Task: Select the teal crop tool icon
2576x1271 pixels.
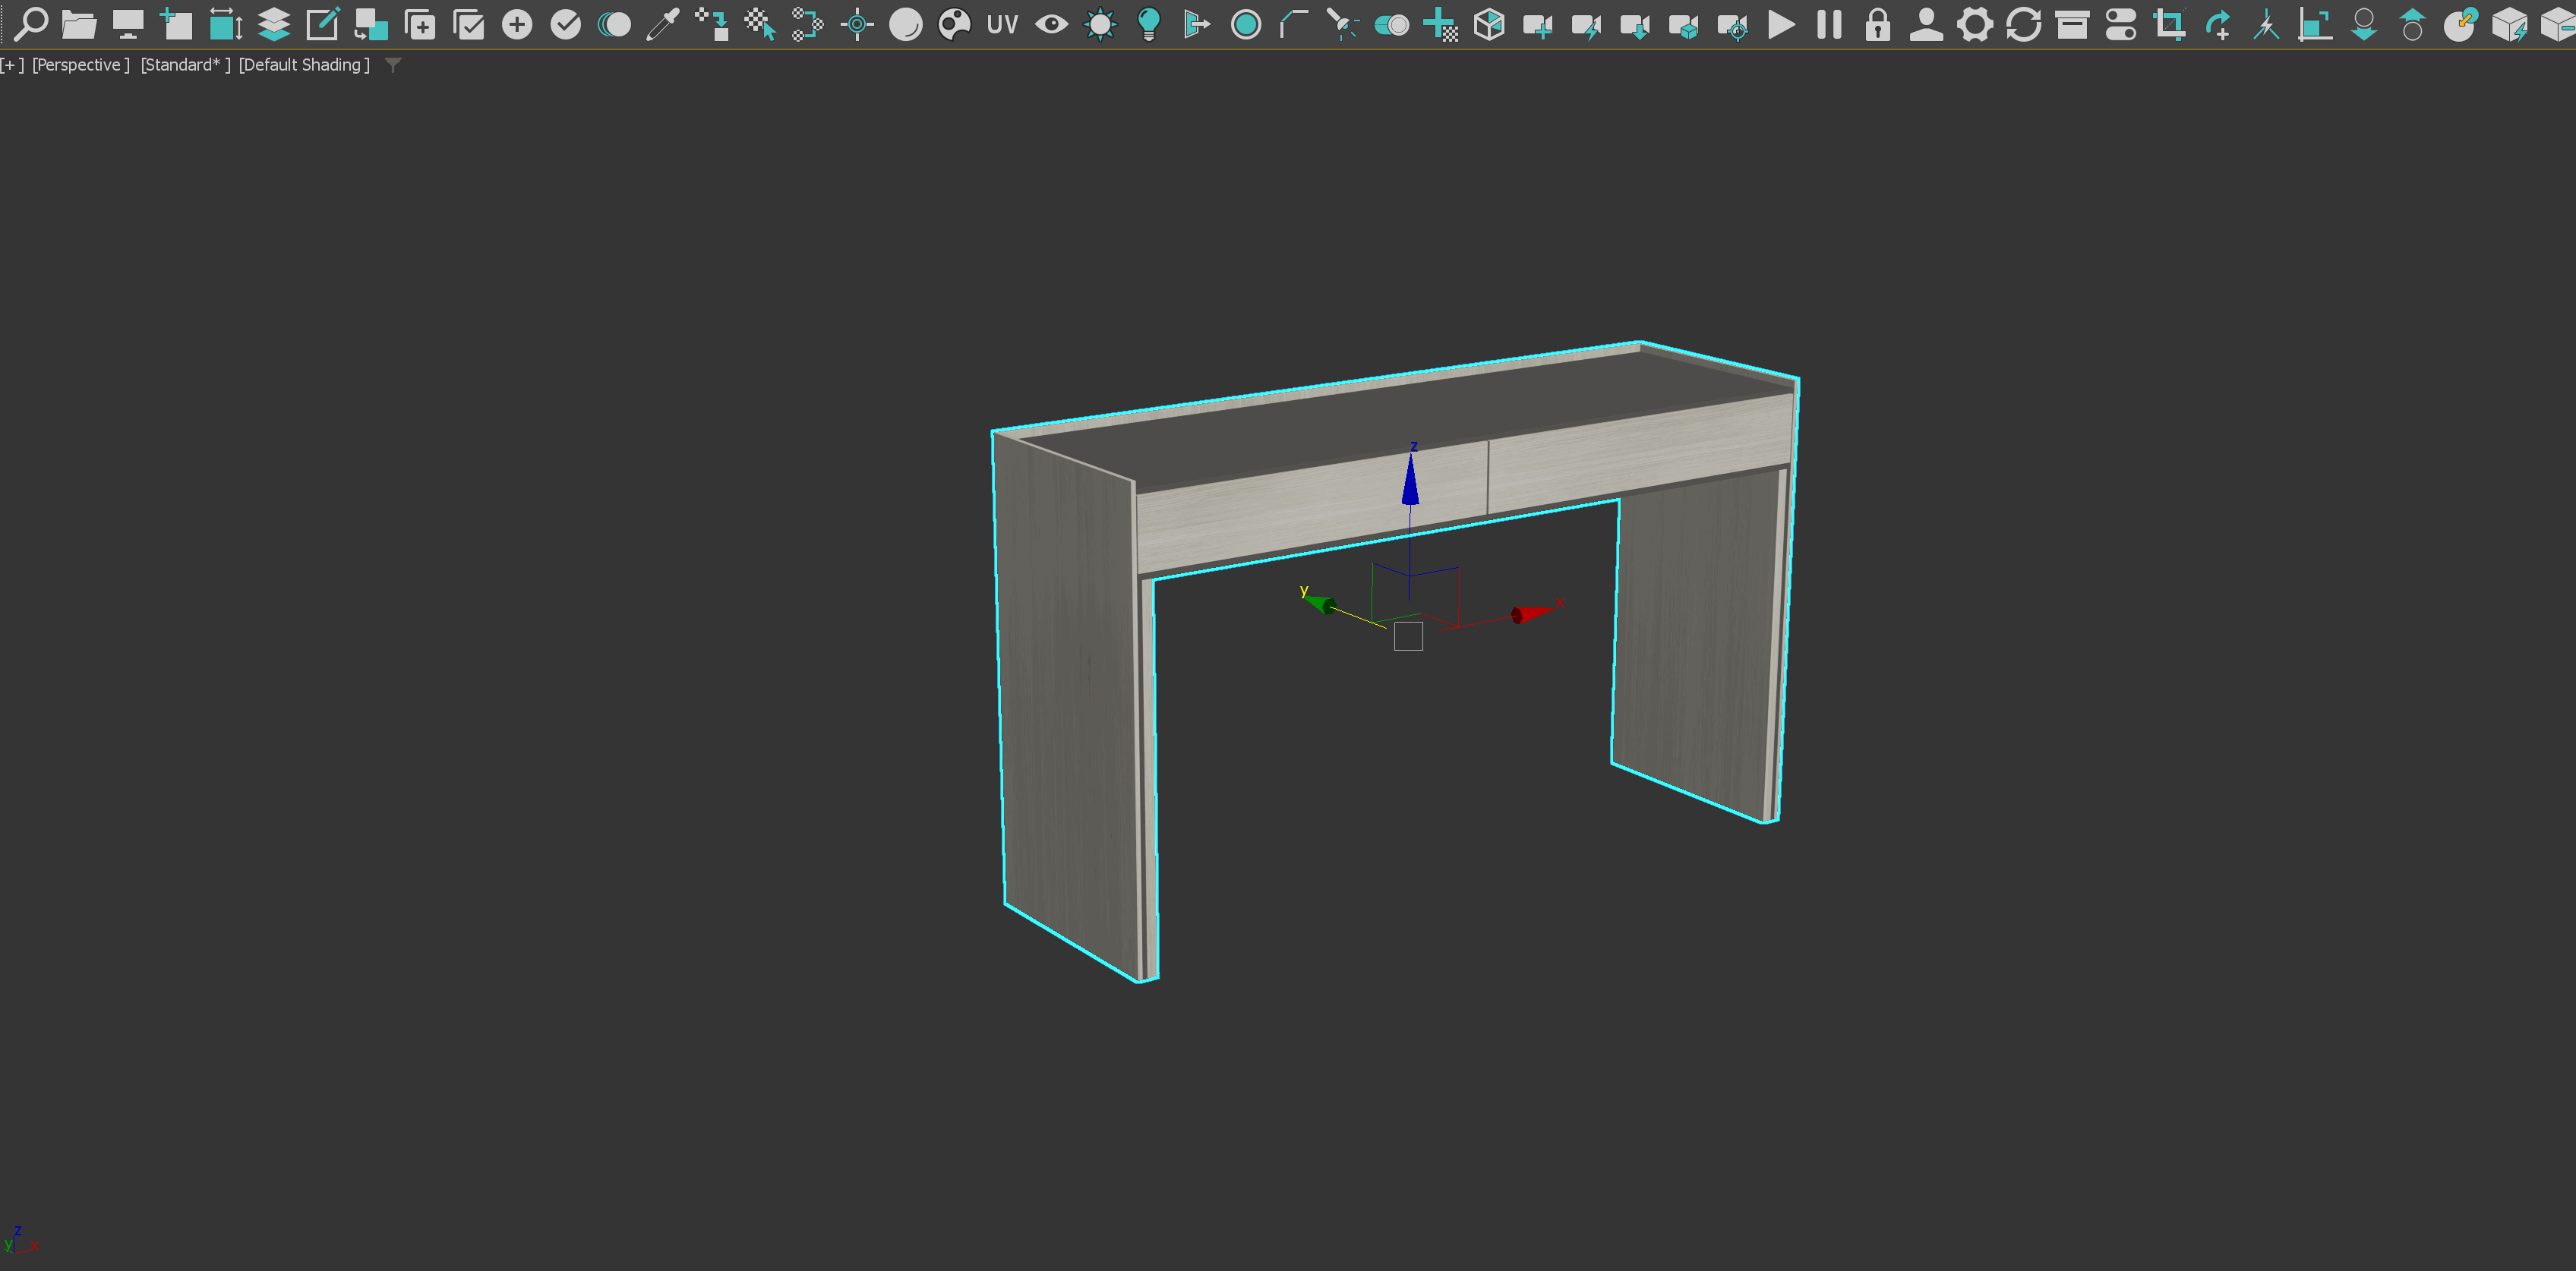Action: click(x=2169, y=24)
